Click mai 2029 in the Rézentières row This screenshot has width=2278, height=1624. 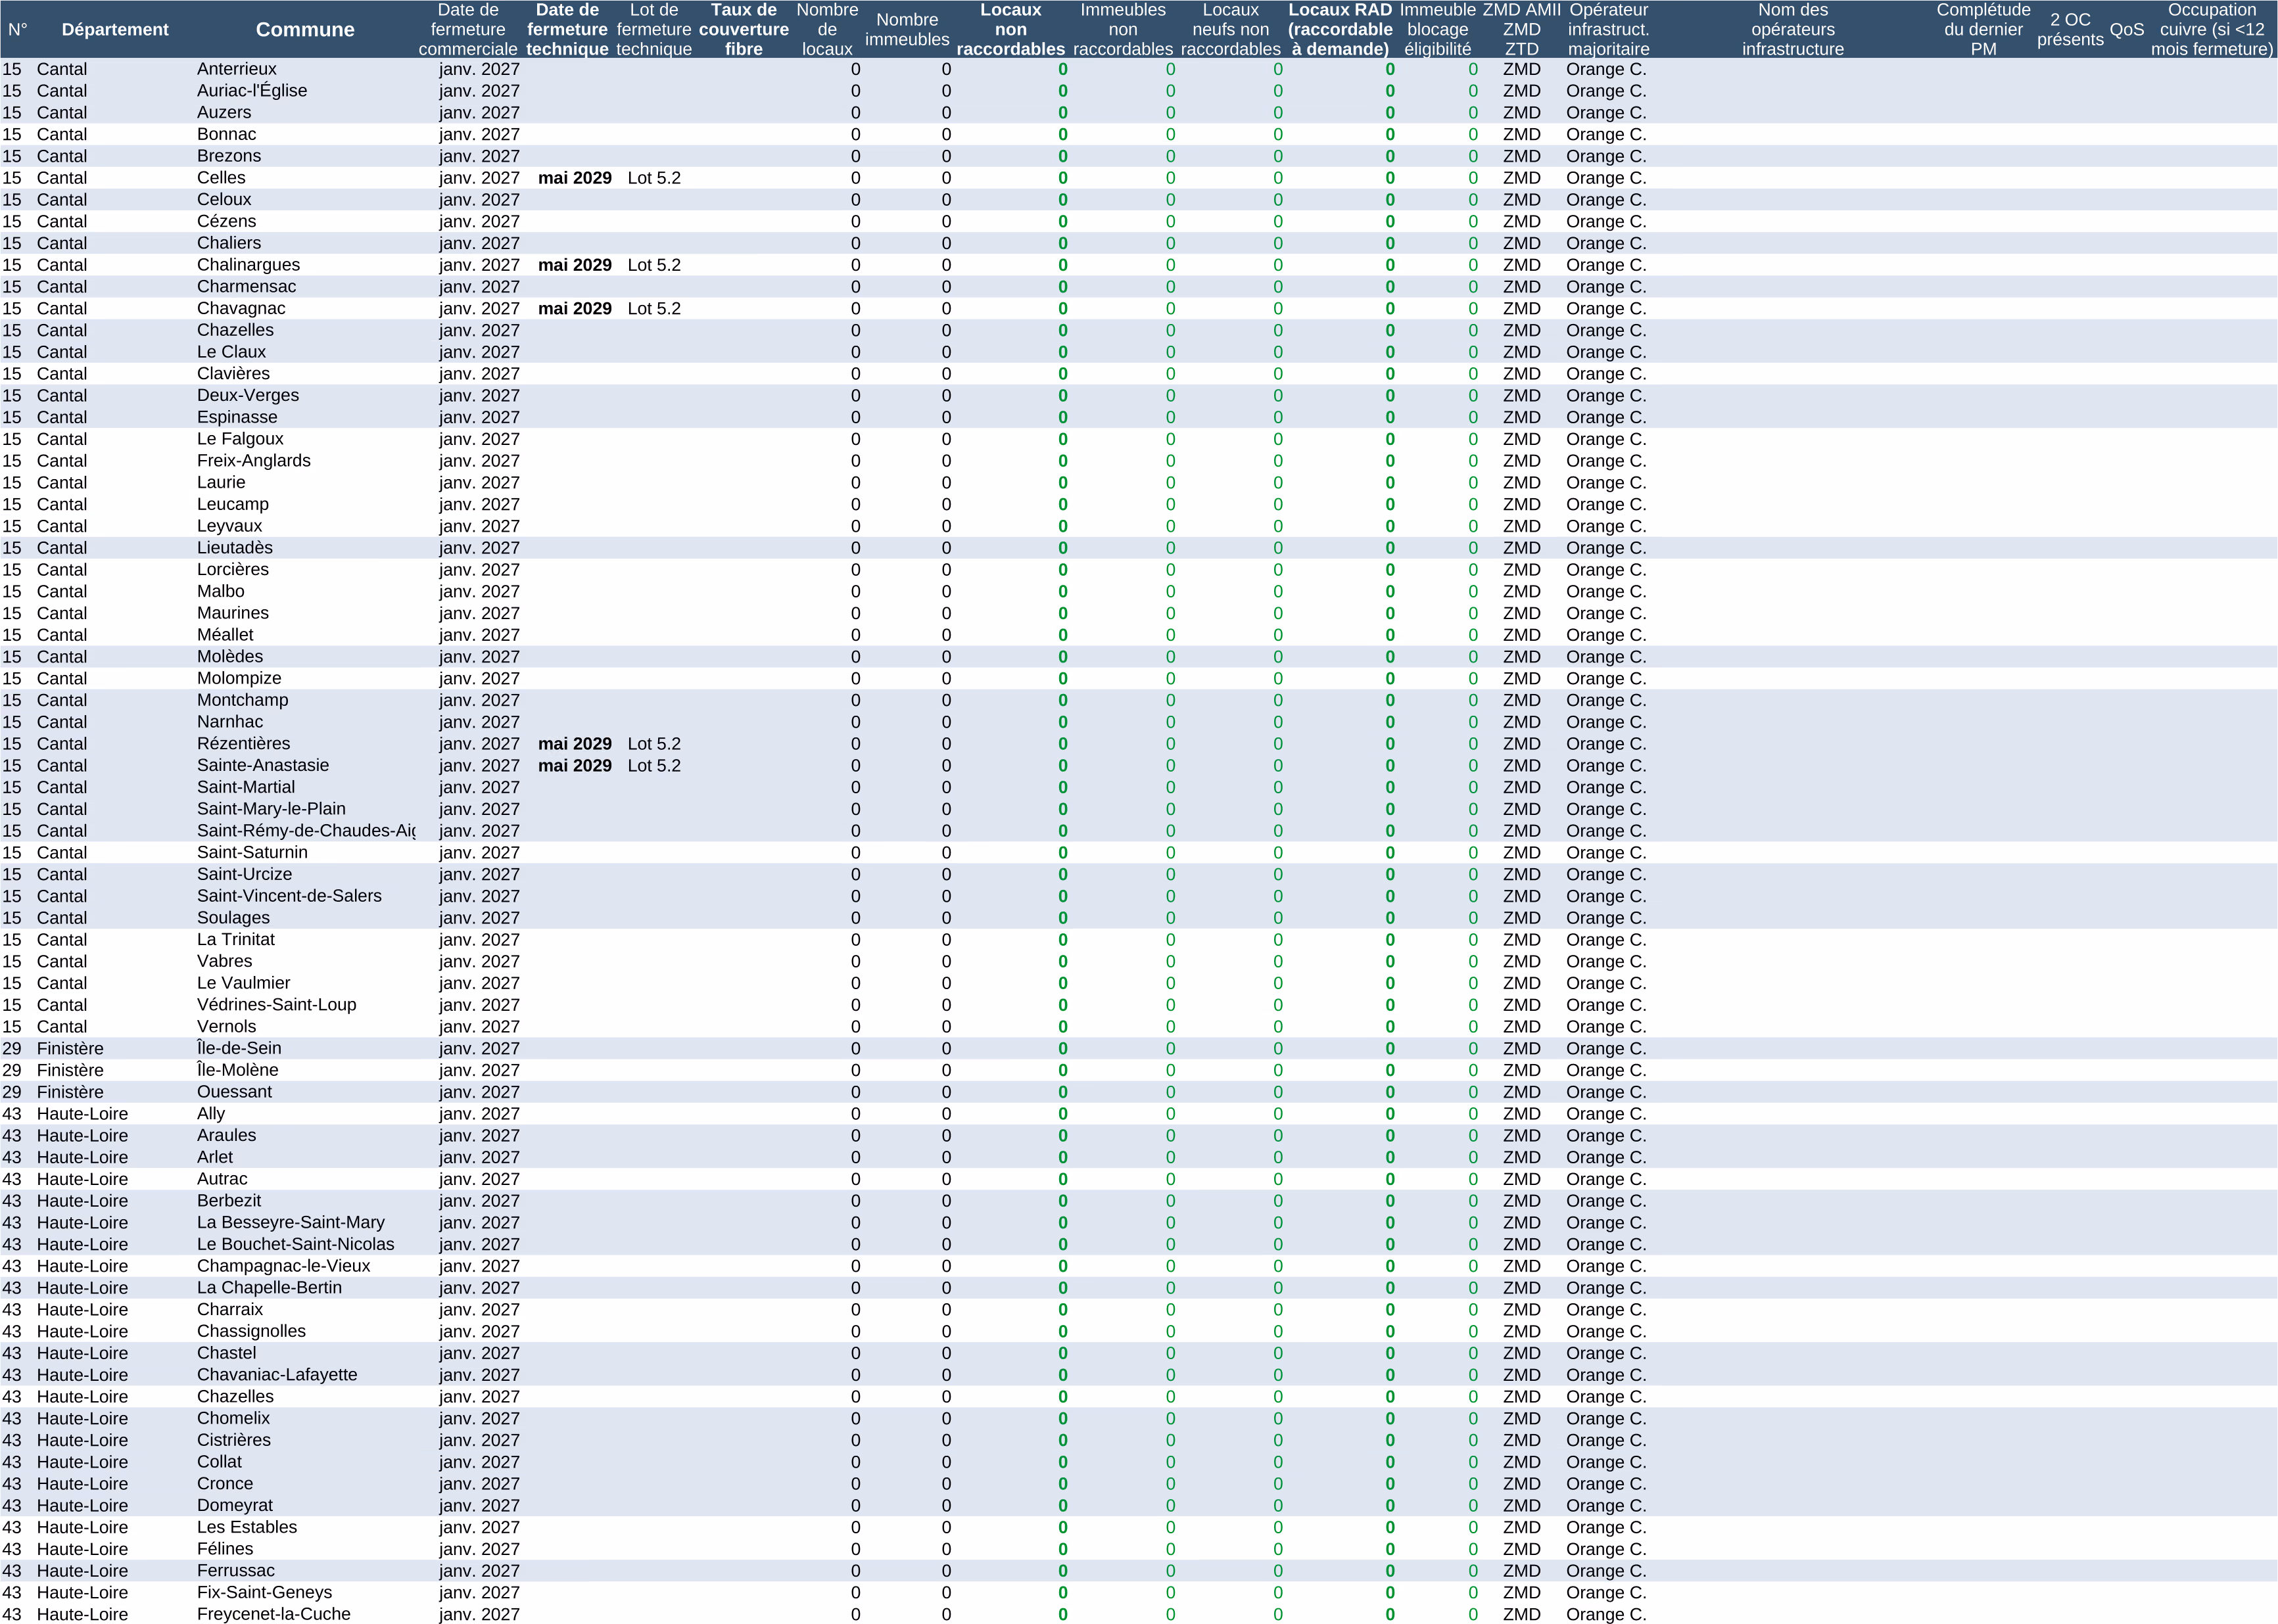click(574, 744)
